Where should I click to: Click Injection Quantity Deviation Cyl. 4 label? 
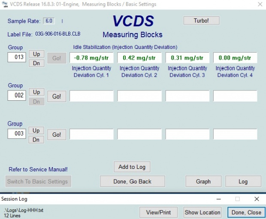pos(235,72)
